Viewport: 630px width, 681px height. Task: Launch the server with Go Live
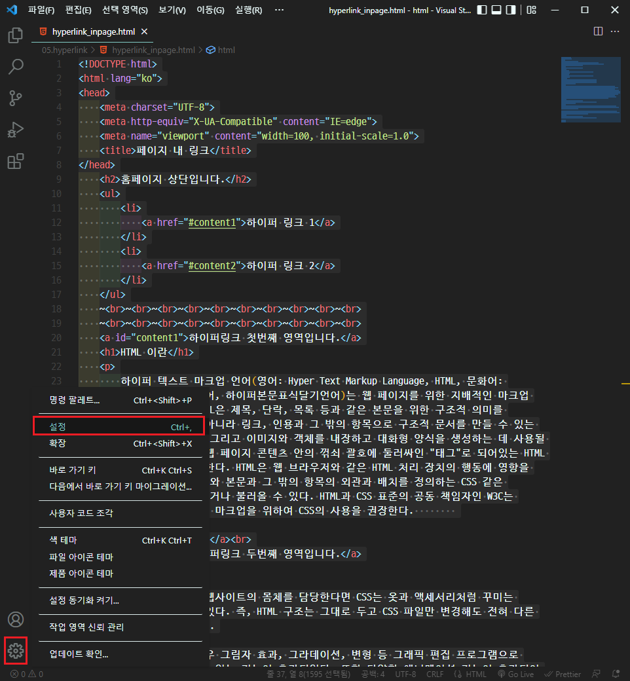pos(516,673)
